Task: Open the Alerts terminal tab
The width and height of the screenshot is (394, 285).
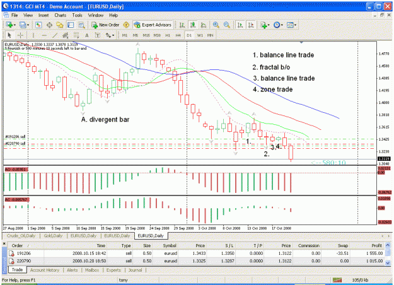Action: [72, 270]
